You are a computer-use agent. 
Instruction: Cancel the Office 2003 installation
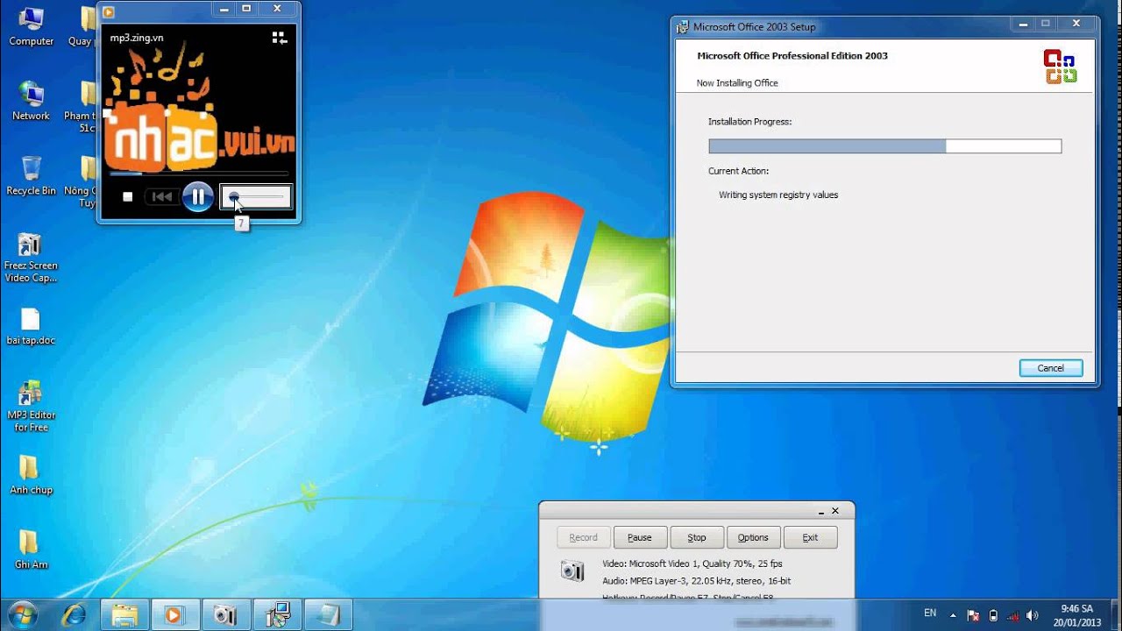tap(1051, 368)
